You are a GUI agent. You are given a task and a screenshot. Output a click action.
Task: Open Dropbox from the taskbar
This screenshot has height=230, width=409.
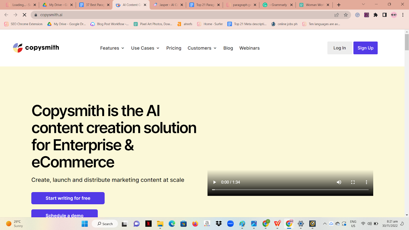(219, 224)
